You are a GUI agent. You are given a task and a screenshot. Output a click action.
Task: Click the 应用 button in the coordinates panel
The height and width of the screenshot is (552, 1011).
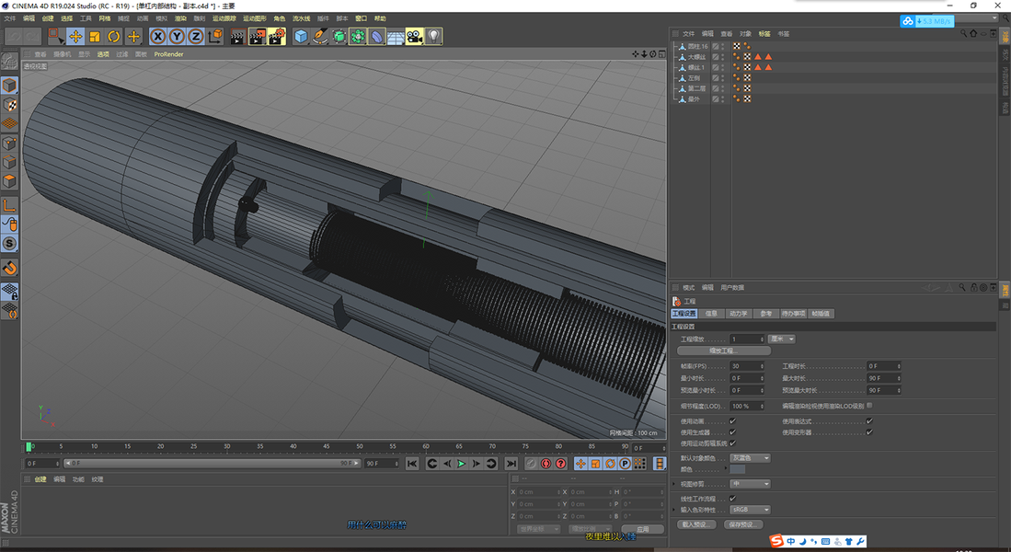(x=643, y=529)
